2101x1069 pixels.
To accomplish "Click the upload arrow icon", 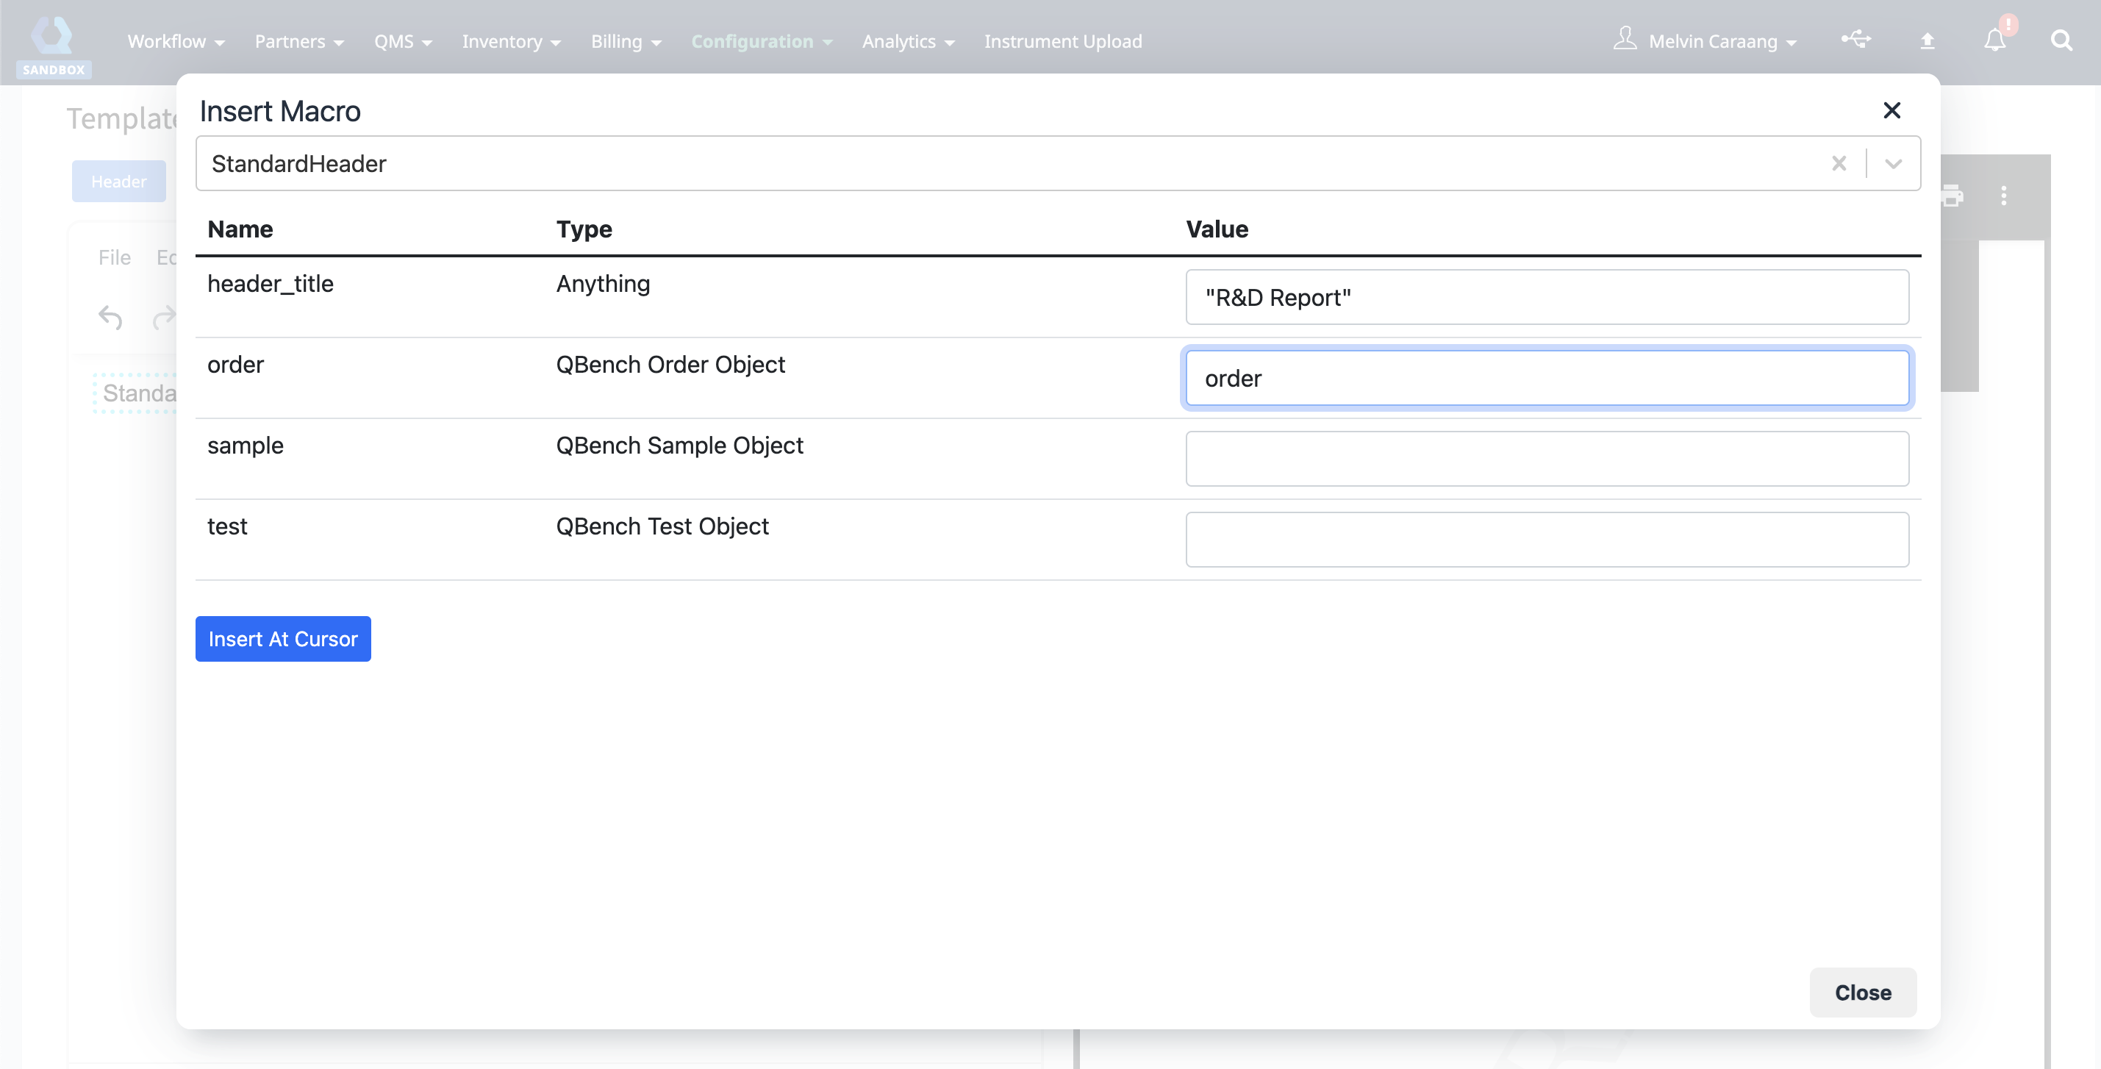I will 1927,40.
